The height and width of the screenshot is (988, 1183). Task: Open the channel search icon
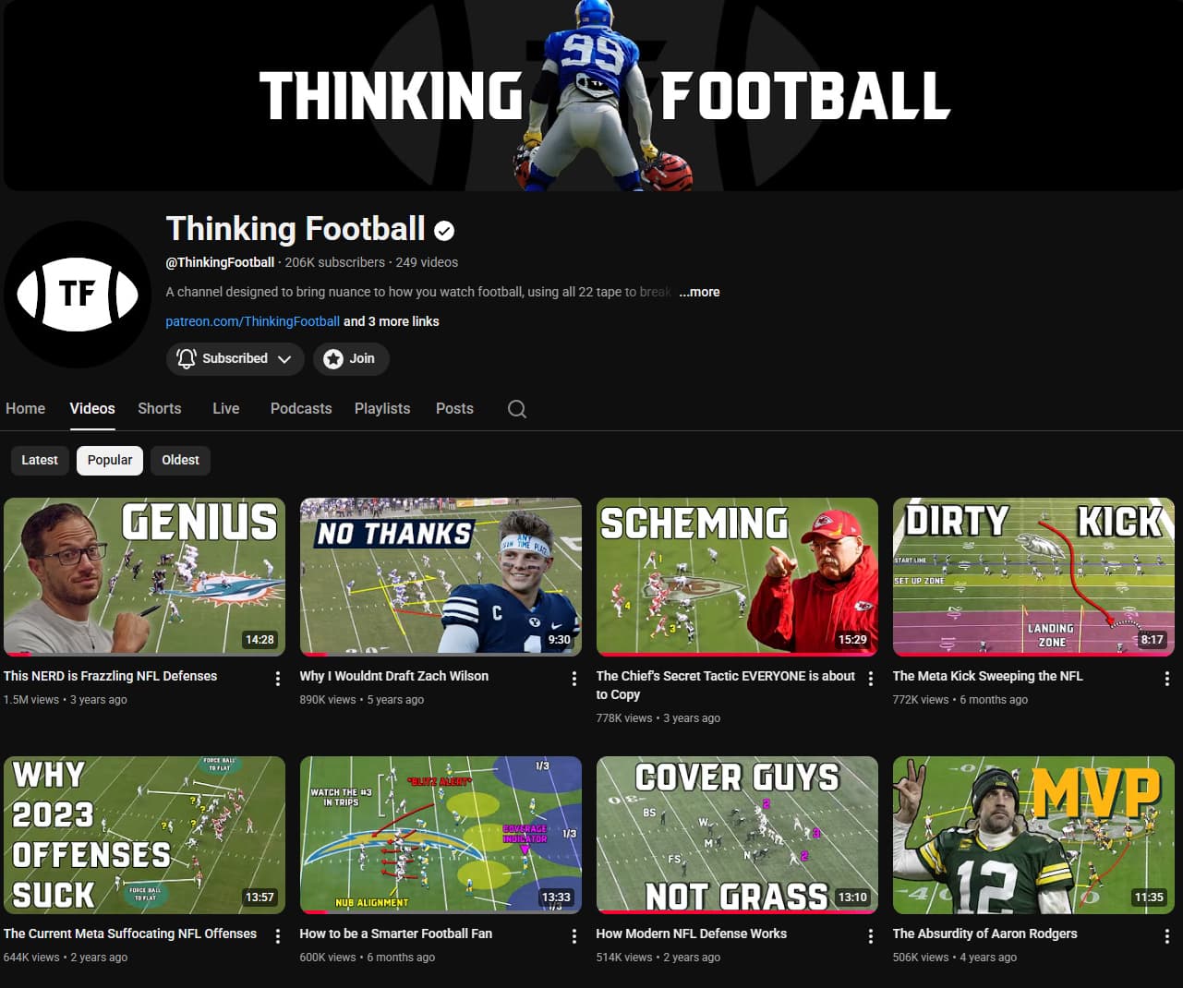(x=516, y=408)
